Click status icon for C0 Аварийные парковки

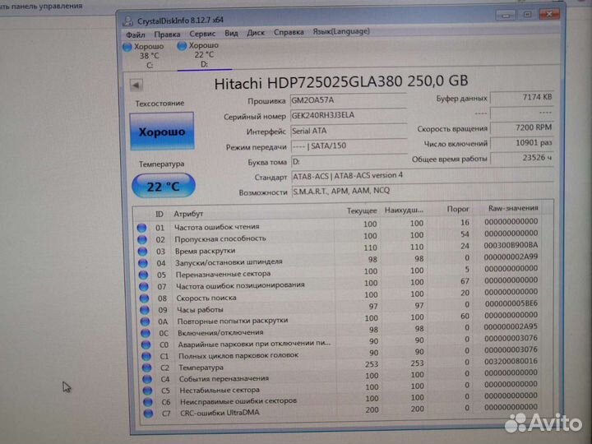pyautogui.click(x=146, y=345)
